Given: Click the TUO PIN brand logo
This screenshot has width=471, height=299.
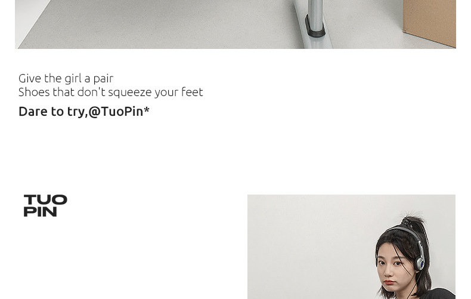Looking at the screenshot, I should tap(45, 205).
